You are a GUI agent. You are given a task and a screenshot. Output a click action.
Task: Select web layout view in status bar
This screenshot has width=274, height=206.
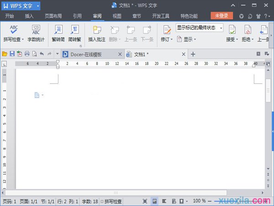pyautogui.click(x=174, y=201)
